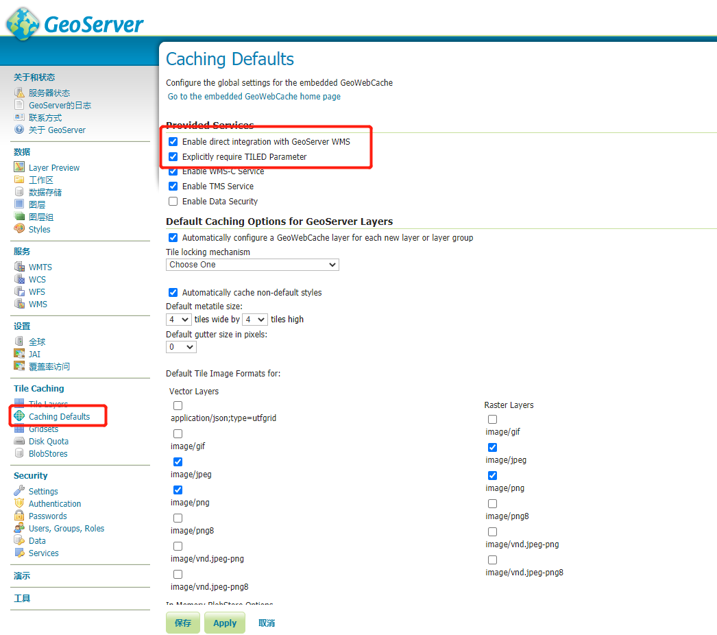Click the 图层组 layer group icon
Viewport: 717px width, 635px height.
[x=19, y=217]
